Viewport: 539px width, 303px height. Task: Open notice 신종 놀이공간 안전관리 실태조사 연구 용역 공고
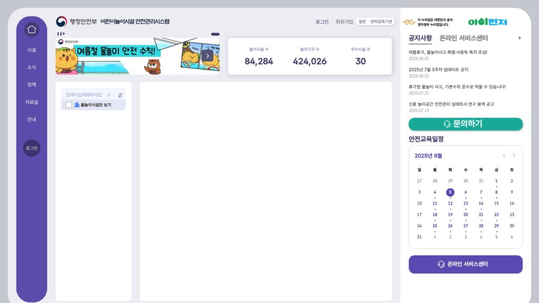click(451, 104)
